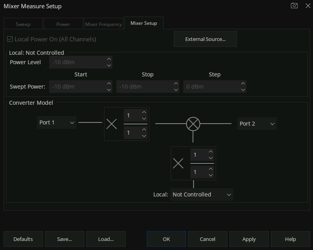Decrease the Local multiplier denominator value
This screenshot has width=313, height=250.
coord(211,175)
